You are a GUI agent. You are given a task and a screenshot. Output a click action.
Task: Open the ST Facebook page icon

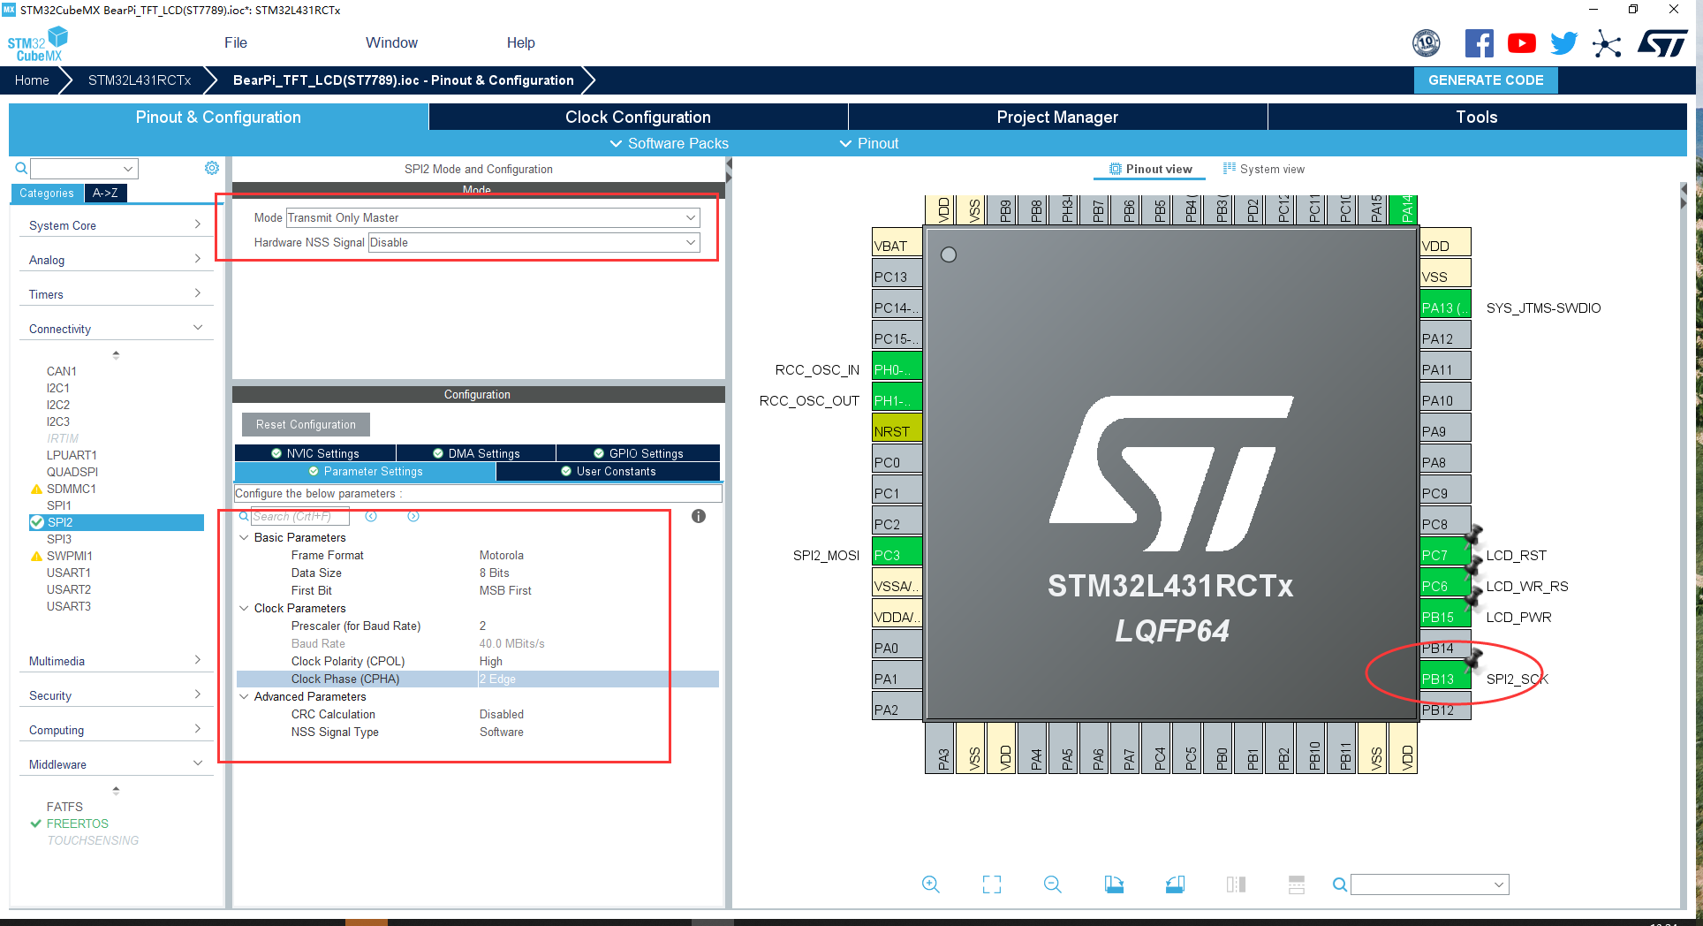click(1480, 43)
